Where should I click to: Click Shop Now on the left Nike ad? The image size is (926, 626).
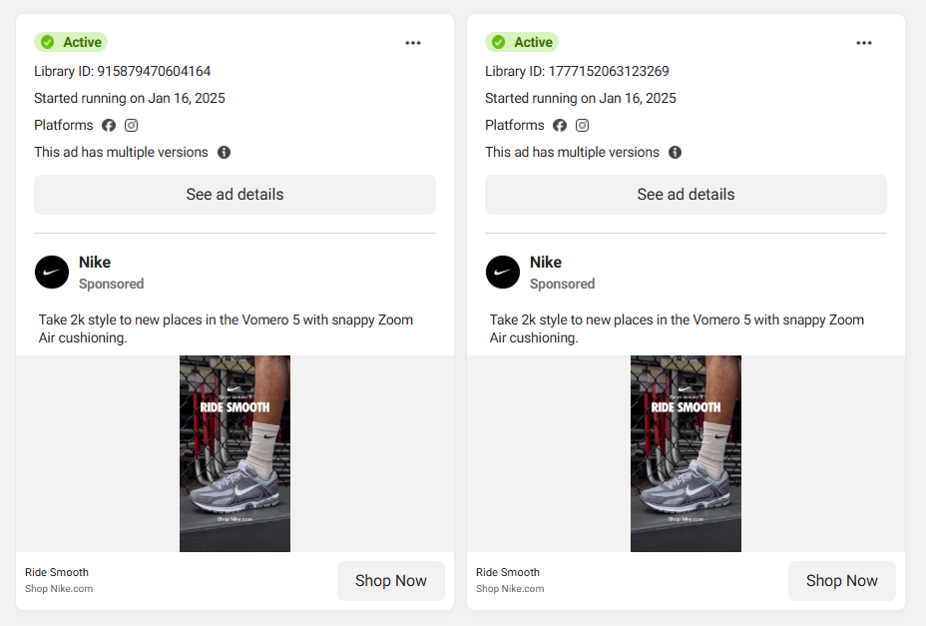click(390, 580)
